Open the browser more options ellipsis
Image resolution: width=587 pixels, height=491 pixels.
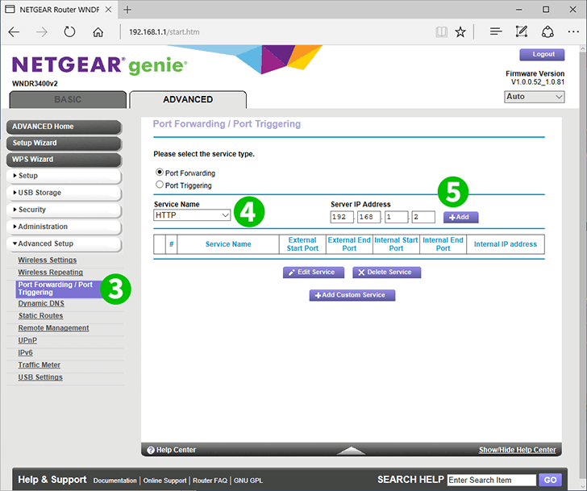[573, 31]
